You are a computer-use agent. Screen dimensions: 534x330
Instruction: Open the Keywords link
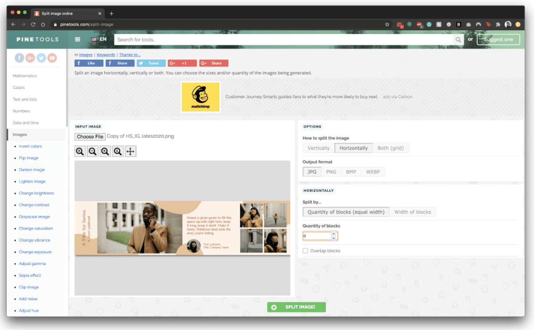pos(106,55)
